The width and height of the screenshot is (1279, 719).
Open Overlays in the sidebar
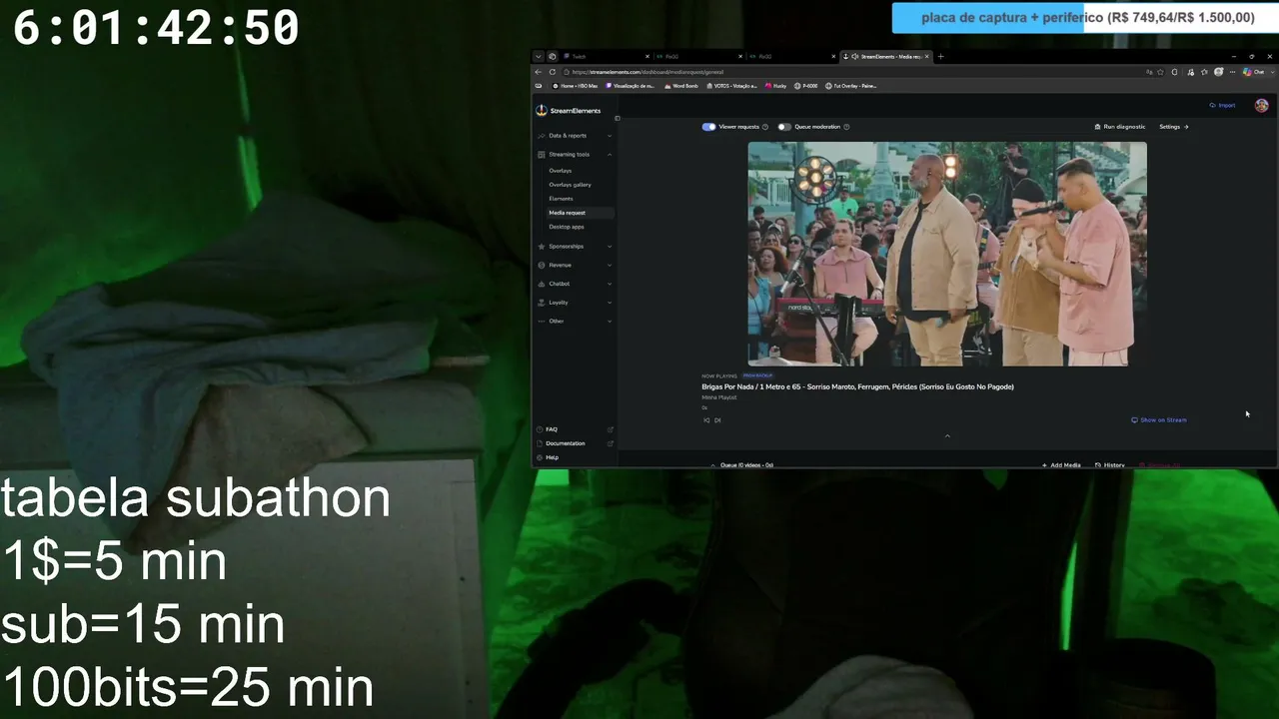(560, 171)
